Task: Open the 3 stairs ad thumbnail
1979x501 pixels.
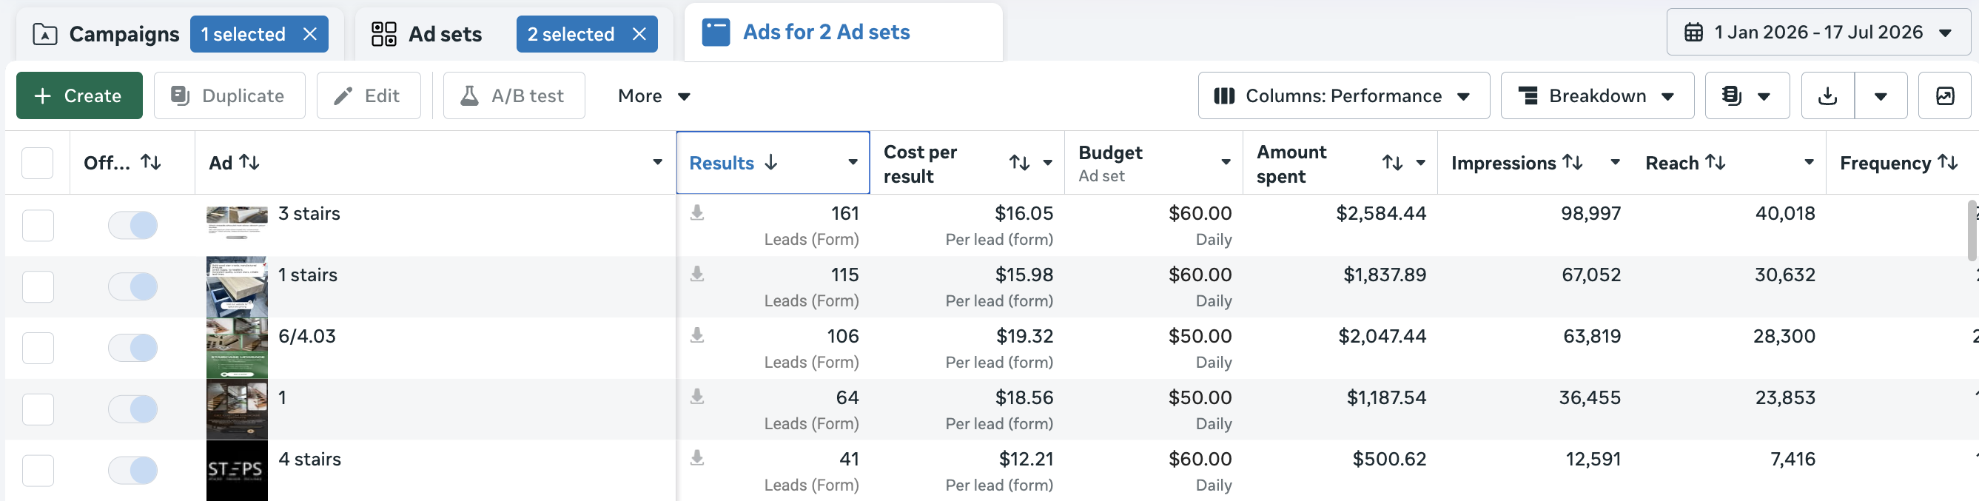Action: pos(237,224)
